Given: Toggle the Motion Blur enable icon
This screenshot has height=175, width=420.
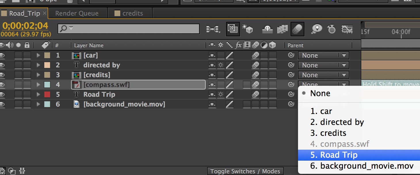Looking at the screenshot, I should point(297,29).
